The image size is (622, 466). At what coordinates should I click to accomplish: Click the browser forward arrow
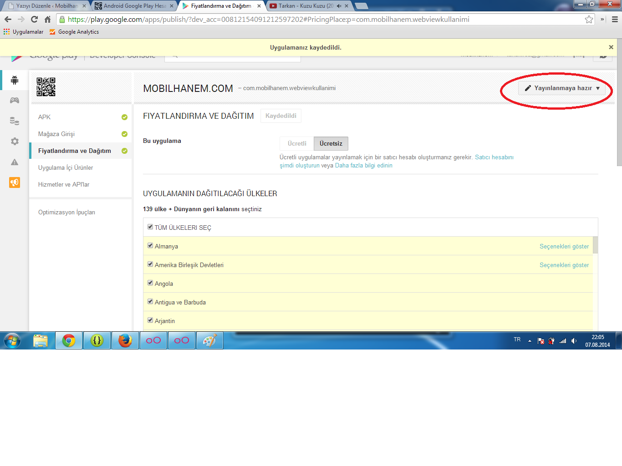pos(21,19)
